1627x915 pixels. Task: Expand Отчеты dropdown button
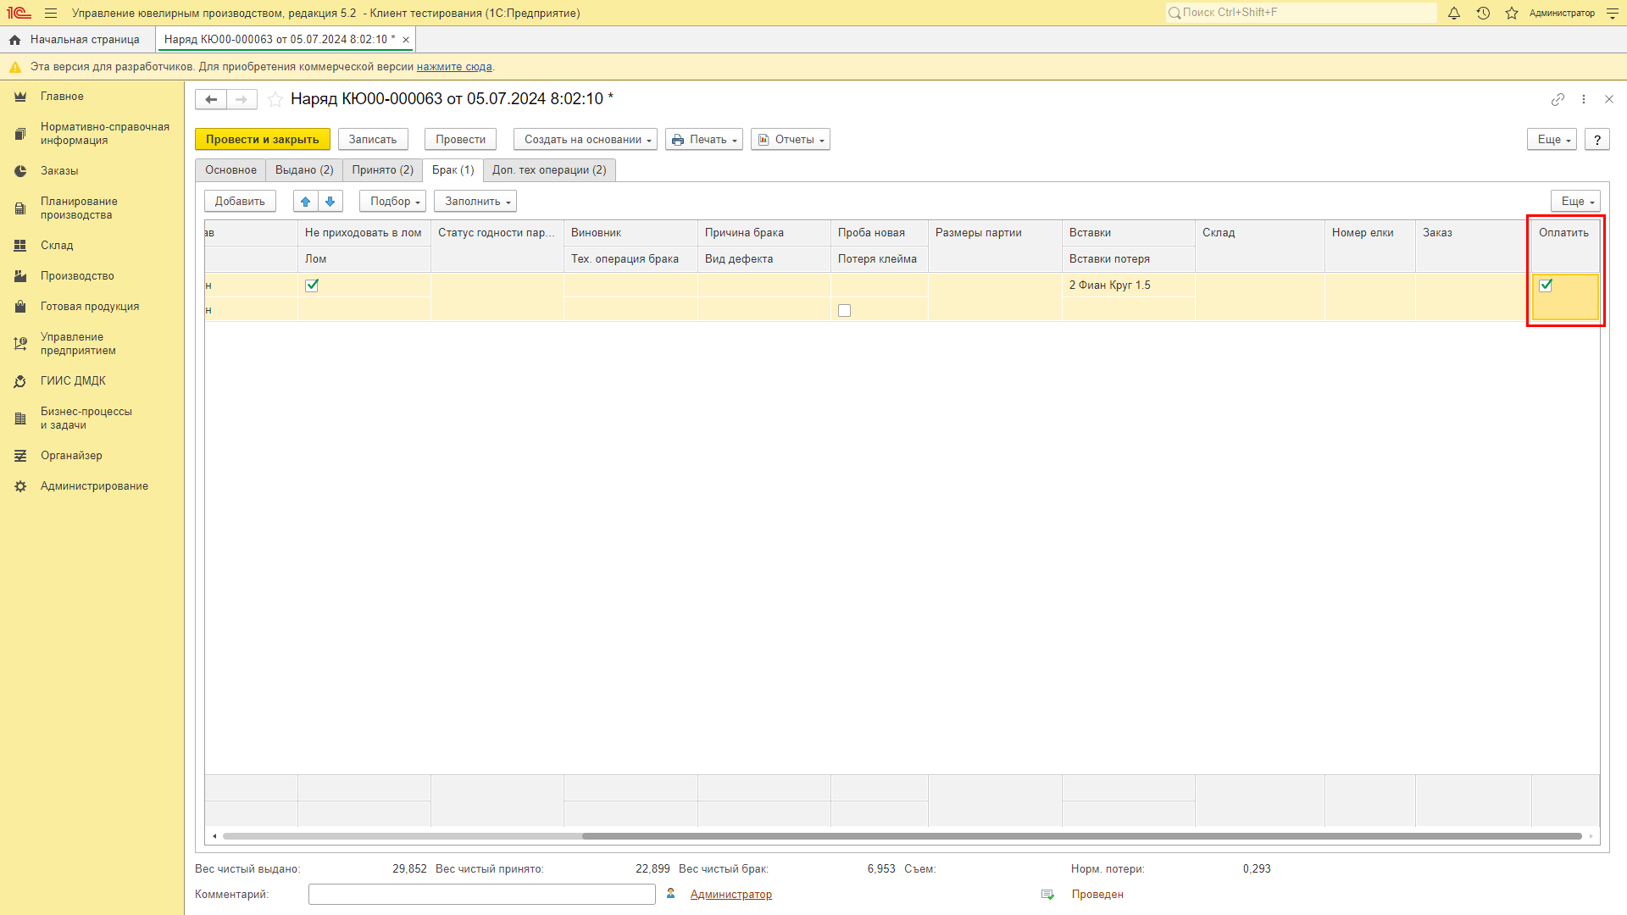point(791,140)
